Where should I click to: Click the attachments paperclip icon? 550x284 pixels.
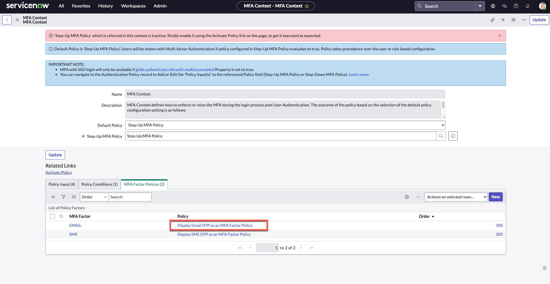click(493, 20)
